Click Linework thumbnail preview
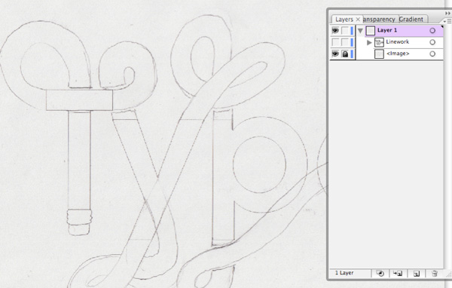Viewport: 452px width, 288px height. pos(379,42)
